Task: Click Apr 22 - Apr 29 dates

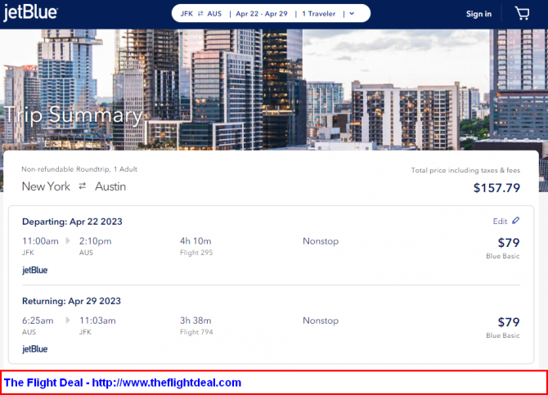Action: (262, 14)
